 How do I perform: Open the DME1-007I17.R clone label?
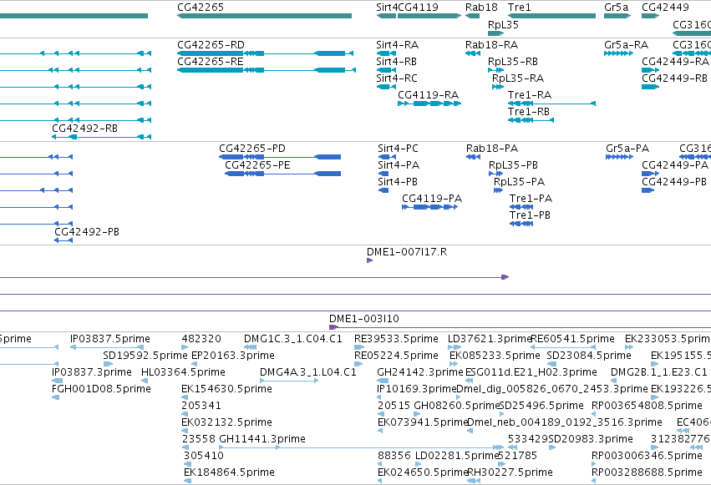[407, 252]
